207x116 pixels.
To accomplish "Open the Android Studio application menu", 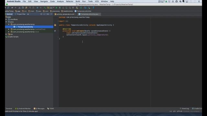I will (x=14, y=1).
